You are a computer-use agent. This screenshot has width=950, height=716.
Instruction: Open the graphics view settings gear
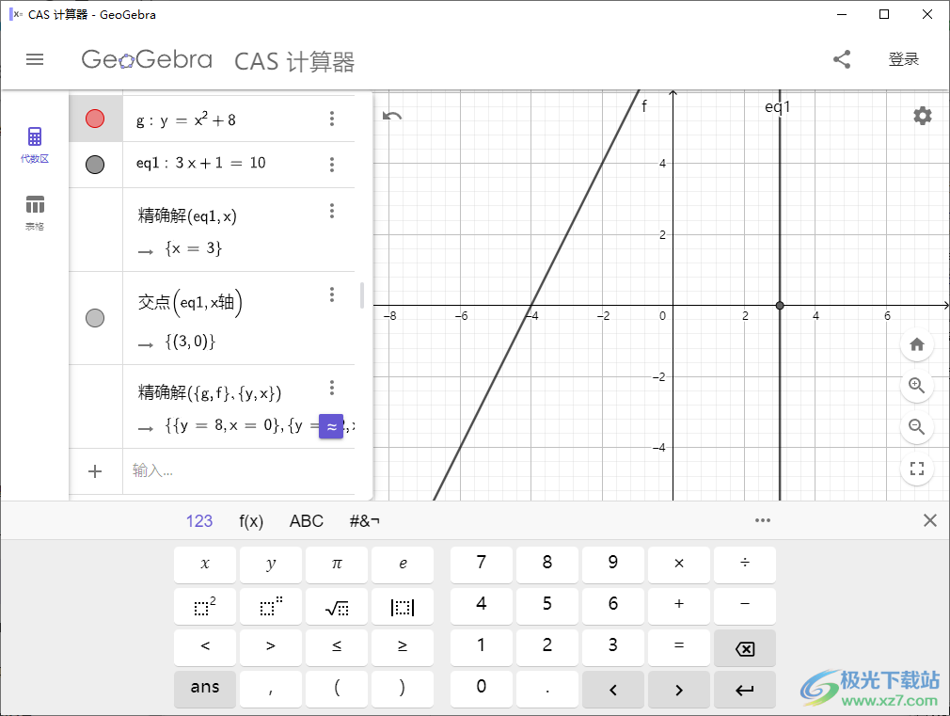(922, 116)
